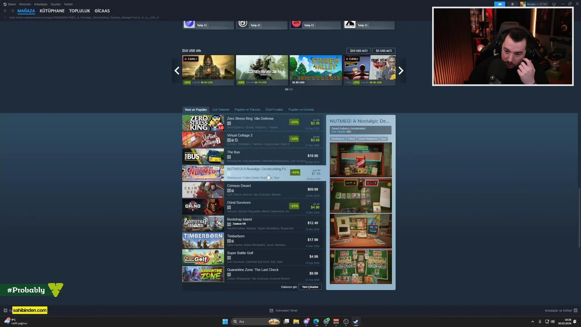
Task: Open the Yardım menu
Action: [x=68, y=4]
